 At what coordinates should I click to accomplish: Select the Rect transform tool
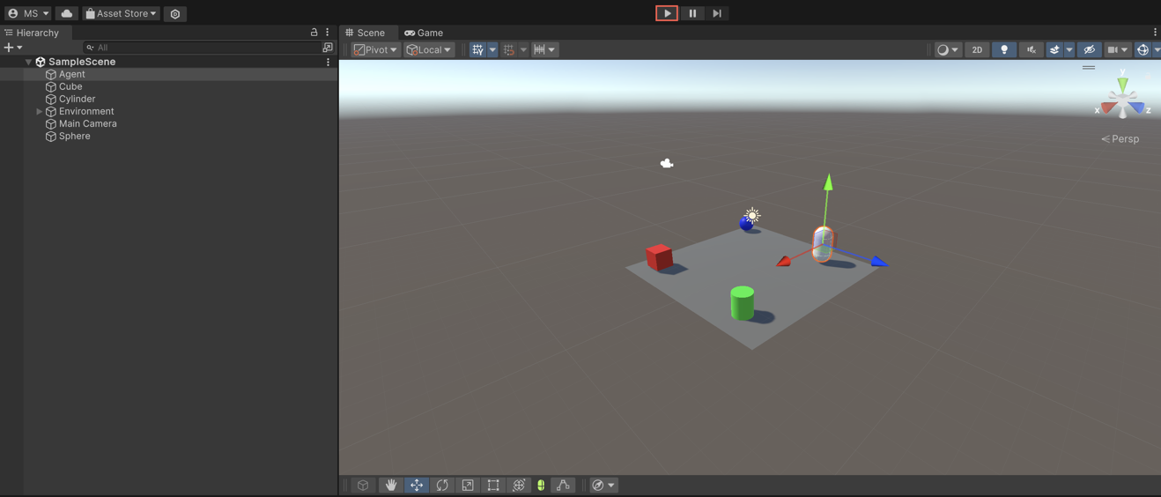coord(493,486)
